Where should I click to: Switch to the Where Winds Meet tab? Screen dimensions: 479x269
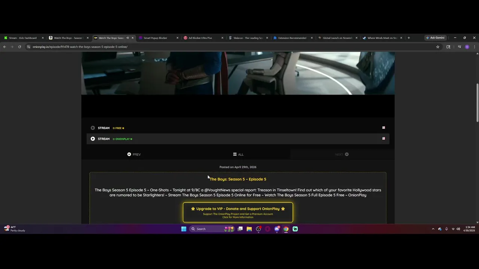[x=382, y=38]
